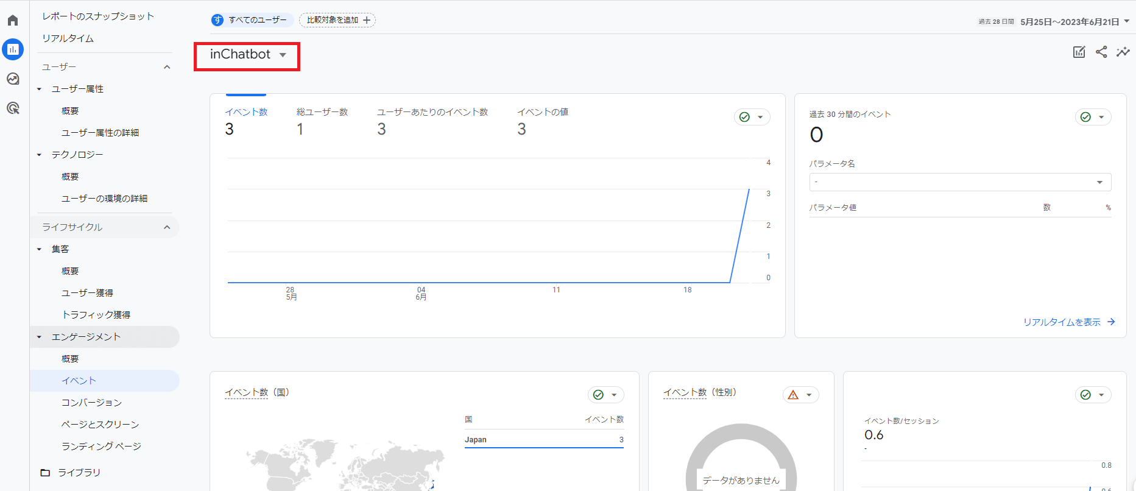The height and width of the screenshot is (491, 1136).
Task: Open ライブラリ
Action: (79, 473)
